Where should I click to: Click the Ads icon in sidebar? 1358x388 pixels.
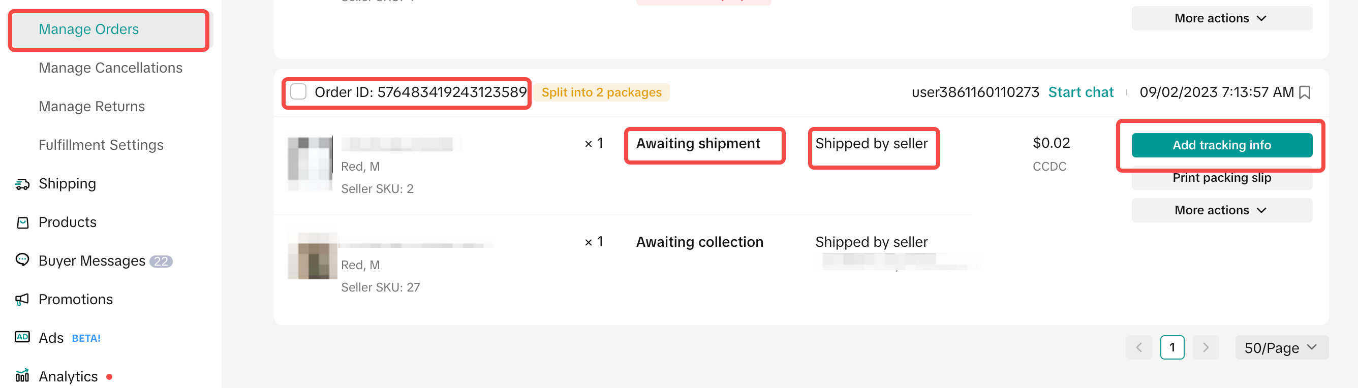tap(22, 337)
